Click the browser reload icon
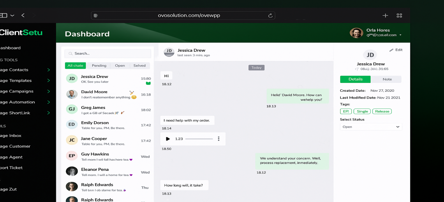 coord(270,15)
